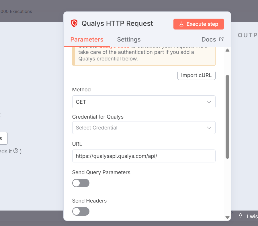Click the Import cURL button
Viewport: 258px width, 226px height.
coord(196,76)
